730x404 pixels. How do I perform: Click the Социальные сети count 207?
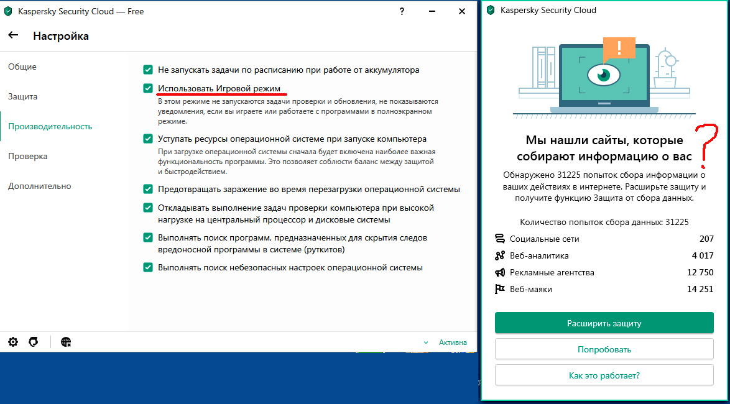(x=706, y=239)
